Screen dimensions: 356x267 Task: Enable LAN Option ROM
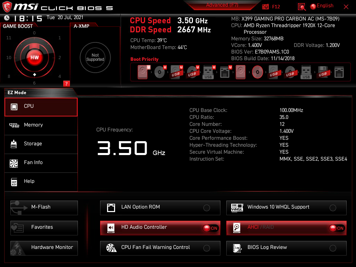pyautogui.click(x=160, y=208)
